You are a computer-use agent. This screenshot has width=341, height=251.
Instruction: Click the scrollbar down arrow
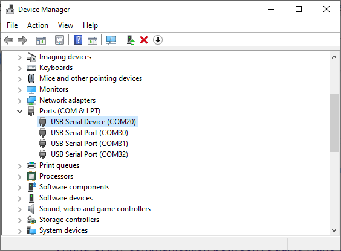334,230
